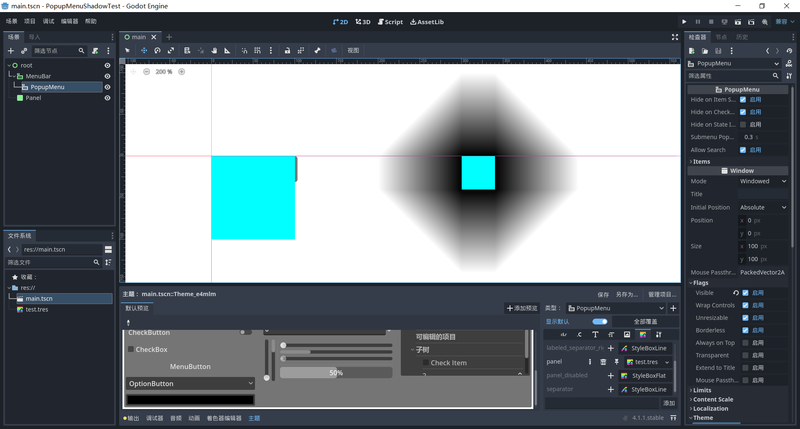The height and width of the screenshot is (429, 800).
Task: Open the Initial Position Absolute dropdown
Action: tap(762, 207)
